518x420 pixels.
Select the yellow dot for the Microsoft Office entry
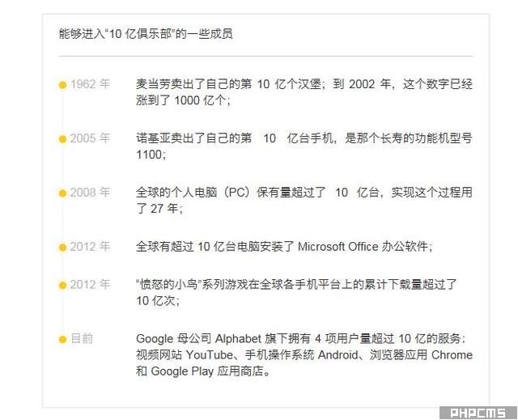pyautogui.click(x=62, y=248)
